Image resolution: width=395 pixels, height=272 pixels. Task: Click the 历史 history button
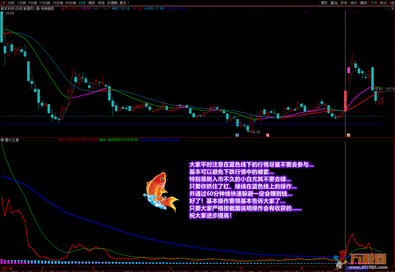pos(344,3)
